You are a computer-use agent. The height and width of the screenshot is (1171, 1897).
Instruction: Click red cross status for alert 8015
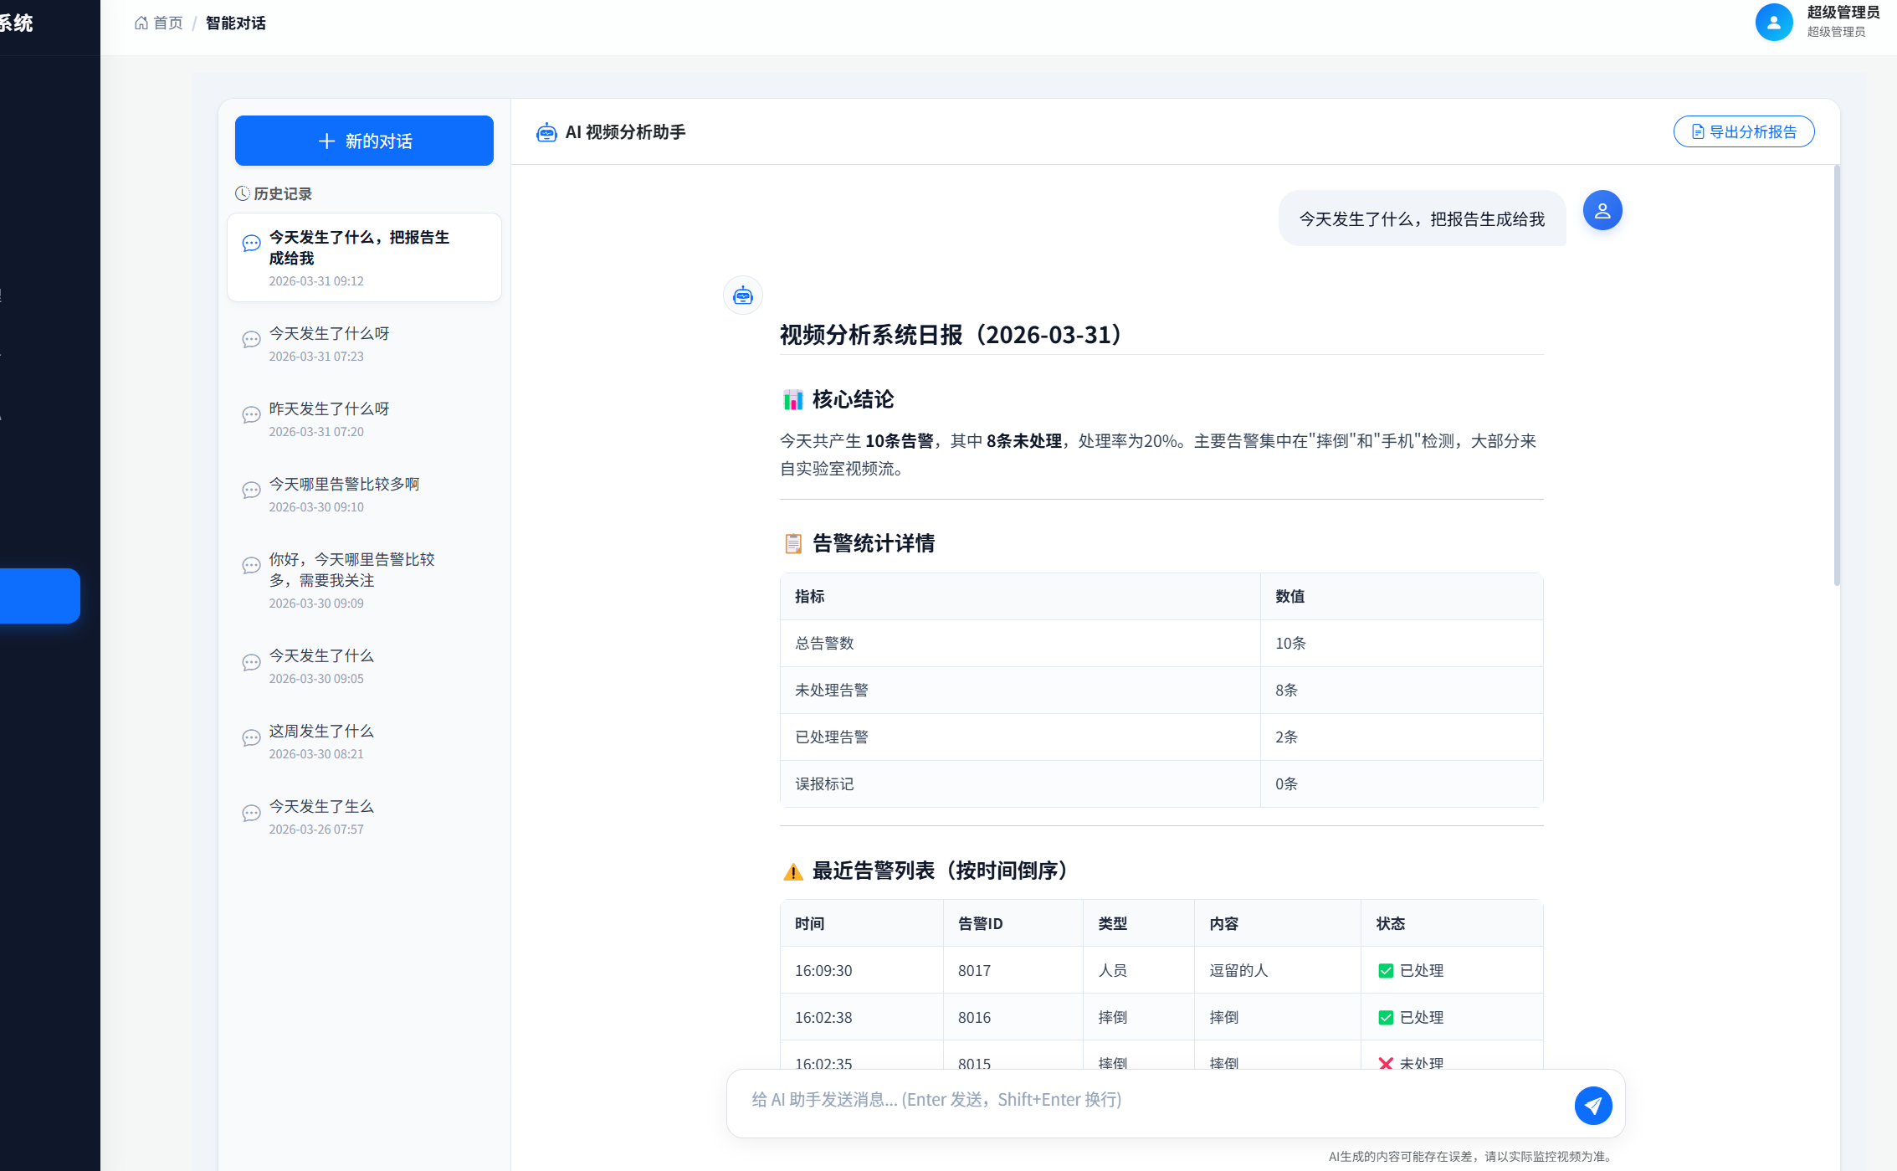point(1386,1063)
